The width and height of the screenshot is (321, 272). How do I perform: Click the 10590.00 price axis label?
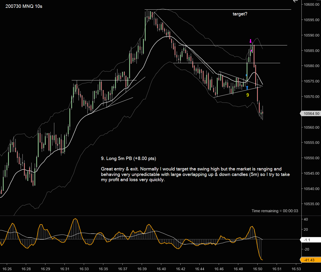tap(311, 35)
